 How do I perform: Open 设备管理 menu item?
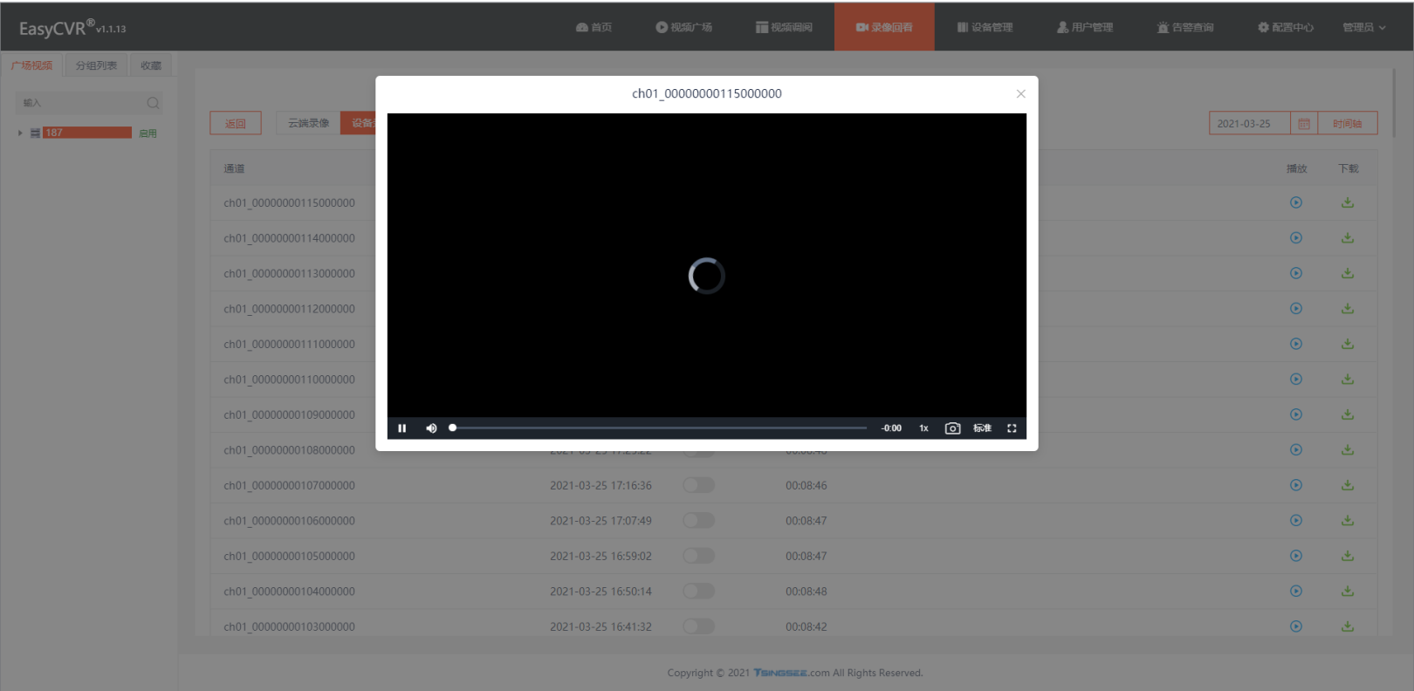click(x=985, y=27)
